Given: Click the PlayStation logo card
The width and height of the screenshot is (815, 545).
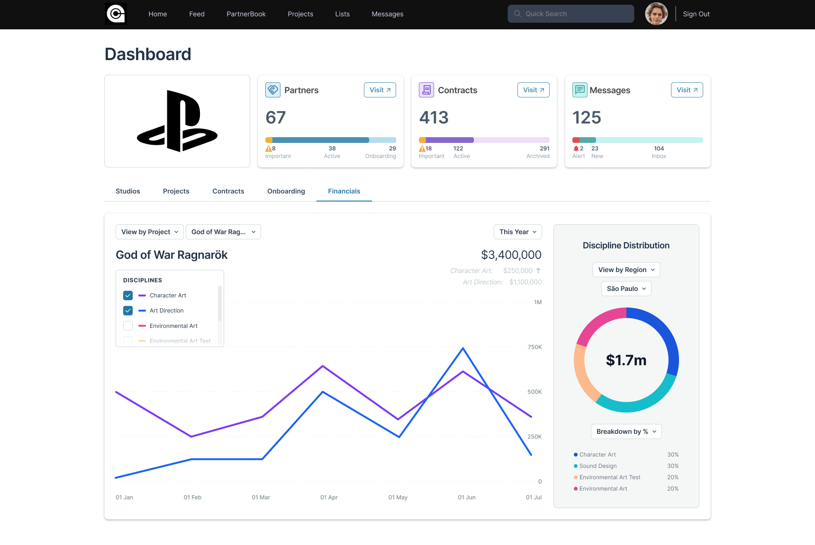Looking at the screenshot, I should 177,121.
